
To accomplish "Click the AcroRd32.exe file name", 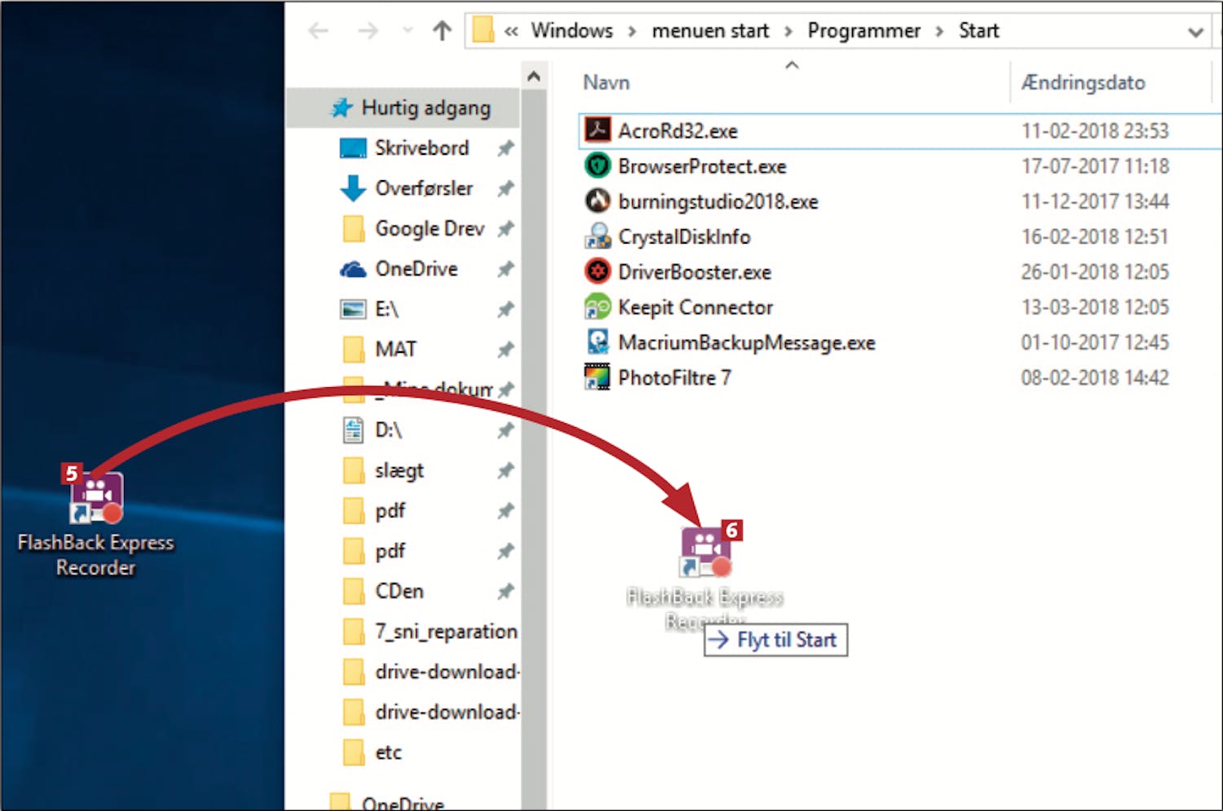I will click(678, 131).
